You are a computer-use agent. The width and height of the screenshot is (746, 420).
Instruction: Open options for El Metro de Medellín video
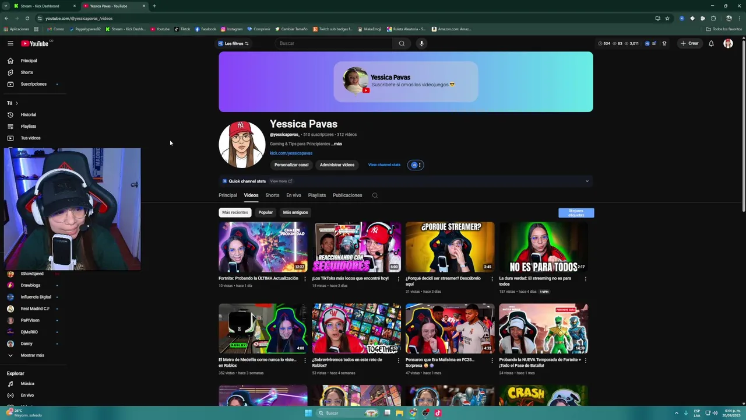tap(305, 360)
